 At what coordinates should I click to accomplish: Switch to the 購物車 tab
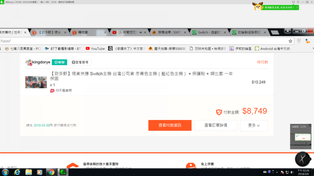point(89,32)
